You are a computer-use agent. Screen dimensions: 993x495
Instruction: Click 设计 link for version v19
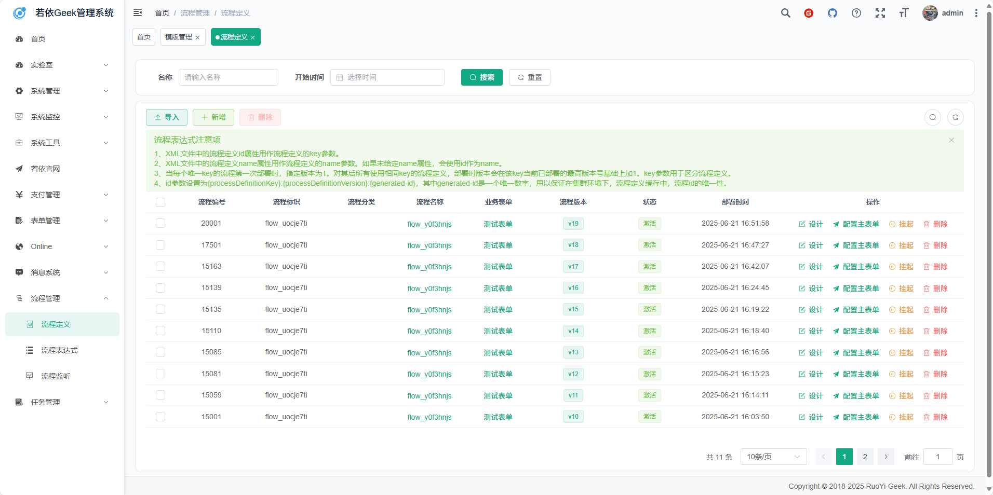[x=811, y=224]
